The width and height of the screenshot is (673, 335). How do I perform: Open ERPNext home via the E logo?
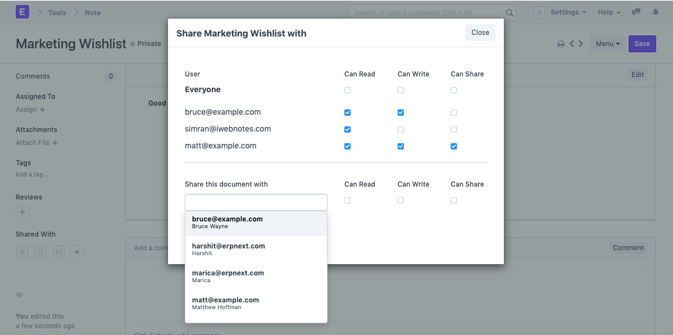click(22, 12)
